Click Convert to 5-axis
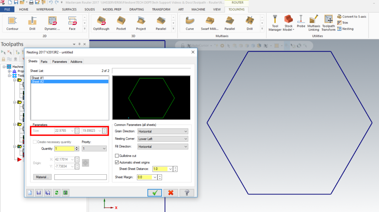 click(x=352, y=17)
